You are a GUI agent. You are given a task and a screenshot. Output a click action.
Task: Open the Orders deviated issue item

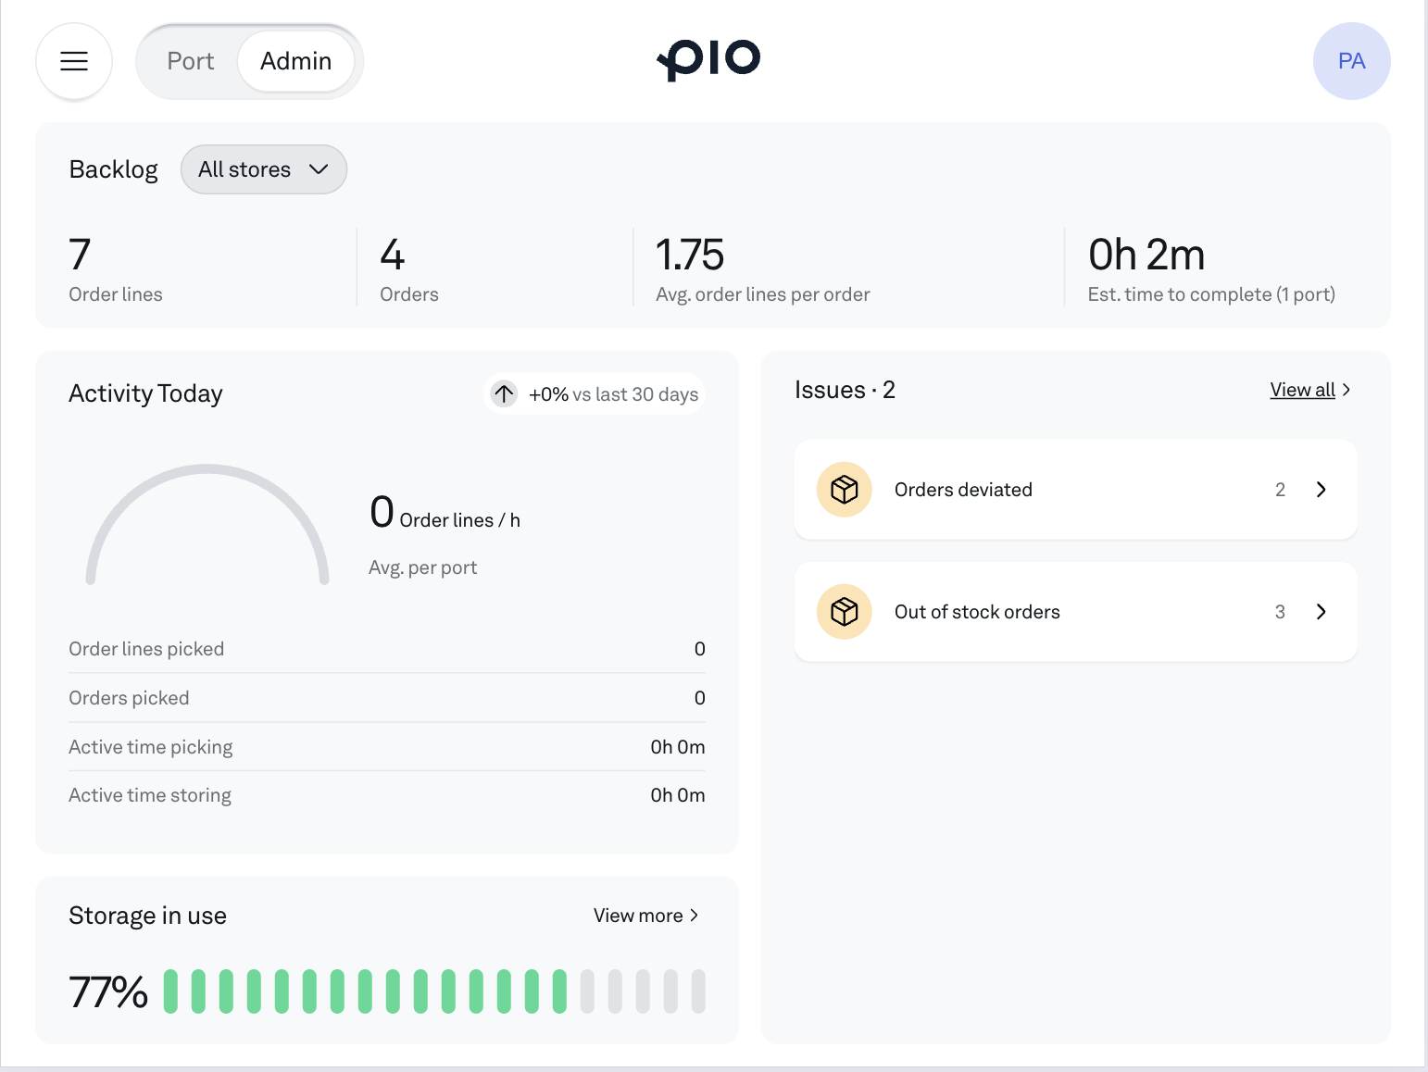(x=1074, y=490)
